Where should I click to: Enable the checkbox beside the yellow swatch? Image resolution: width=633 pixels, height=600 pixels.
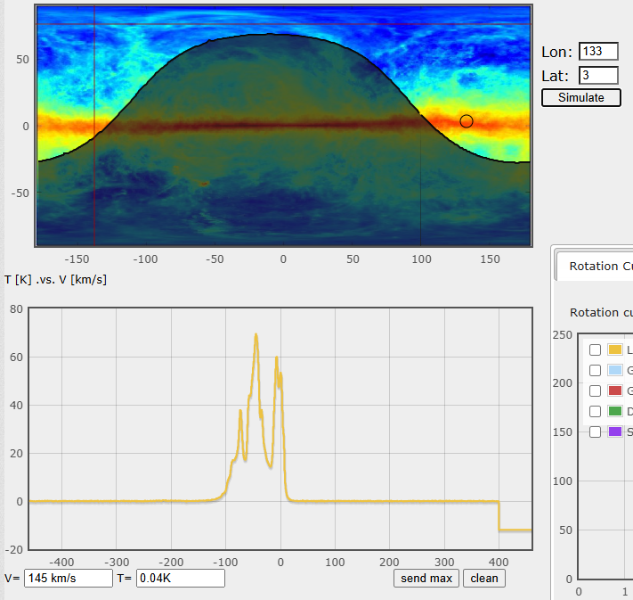click(595, 349)
